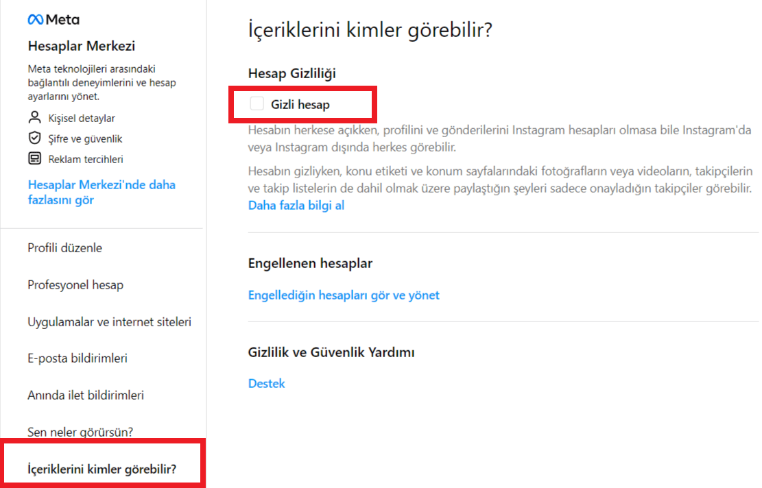Open Uygulamalar ve internet siteleri
Image resolution: width=762 pixels, height=488 pixels.
pyautogui.click(x=109, y=322)
